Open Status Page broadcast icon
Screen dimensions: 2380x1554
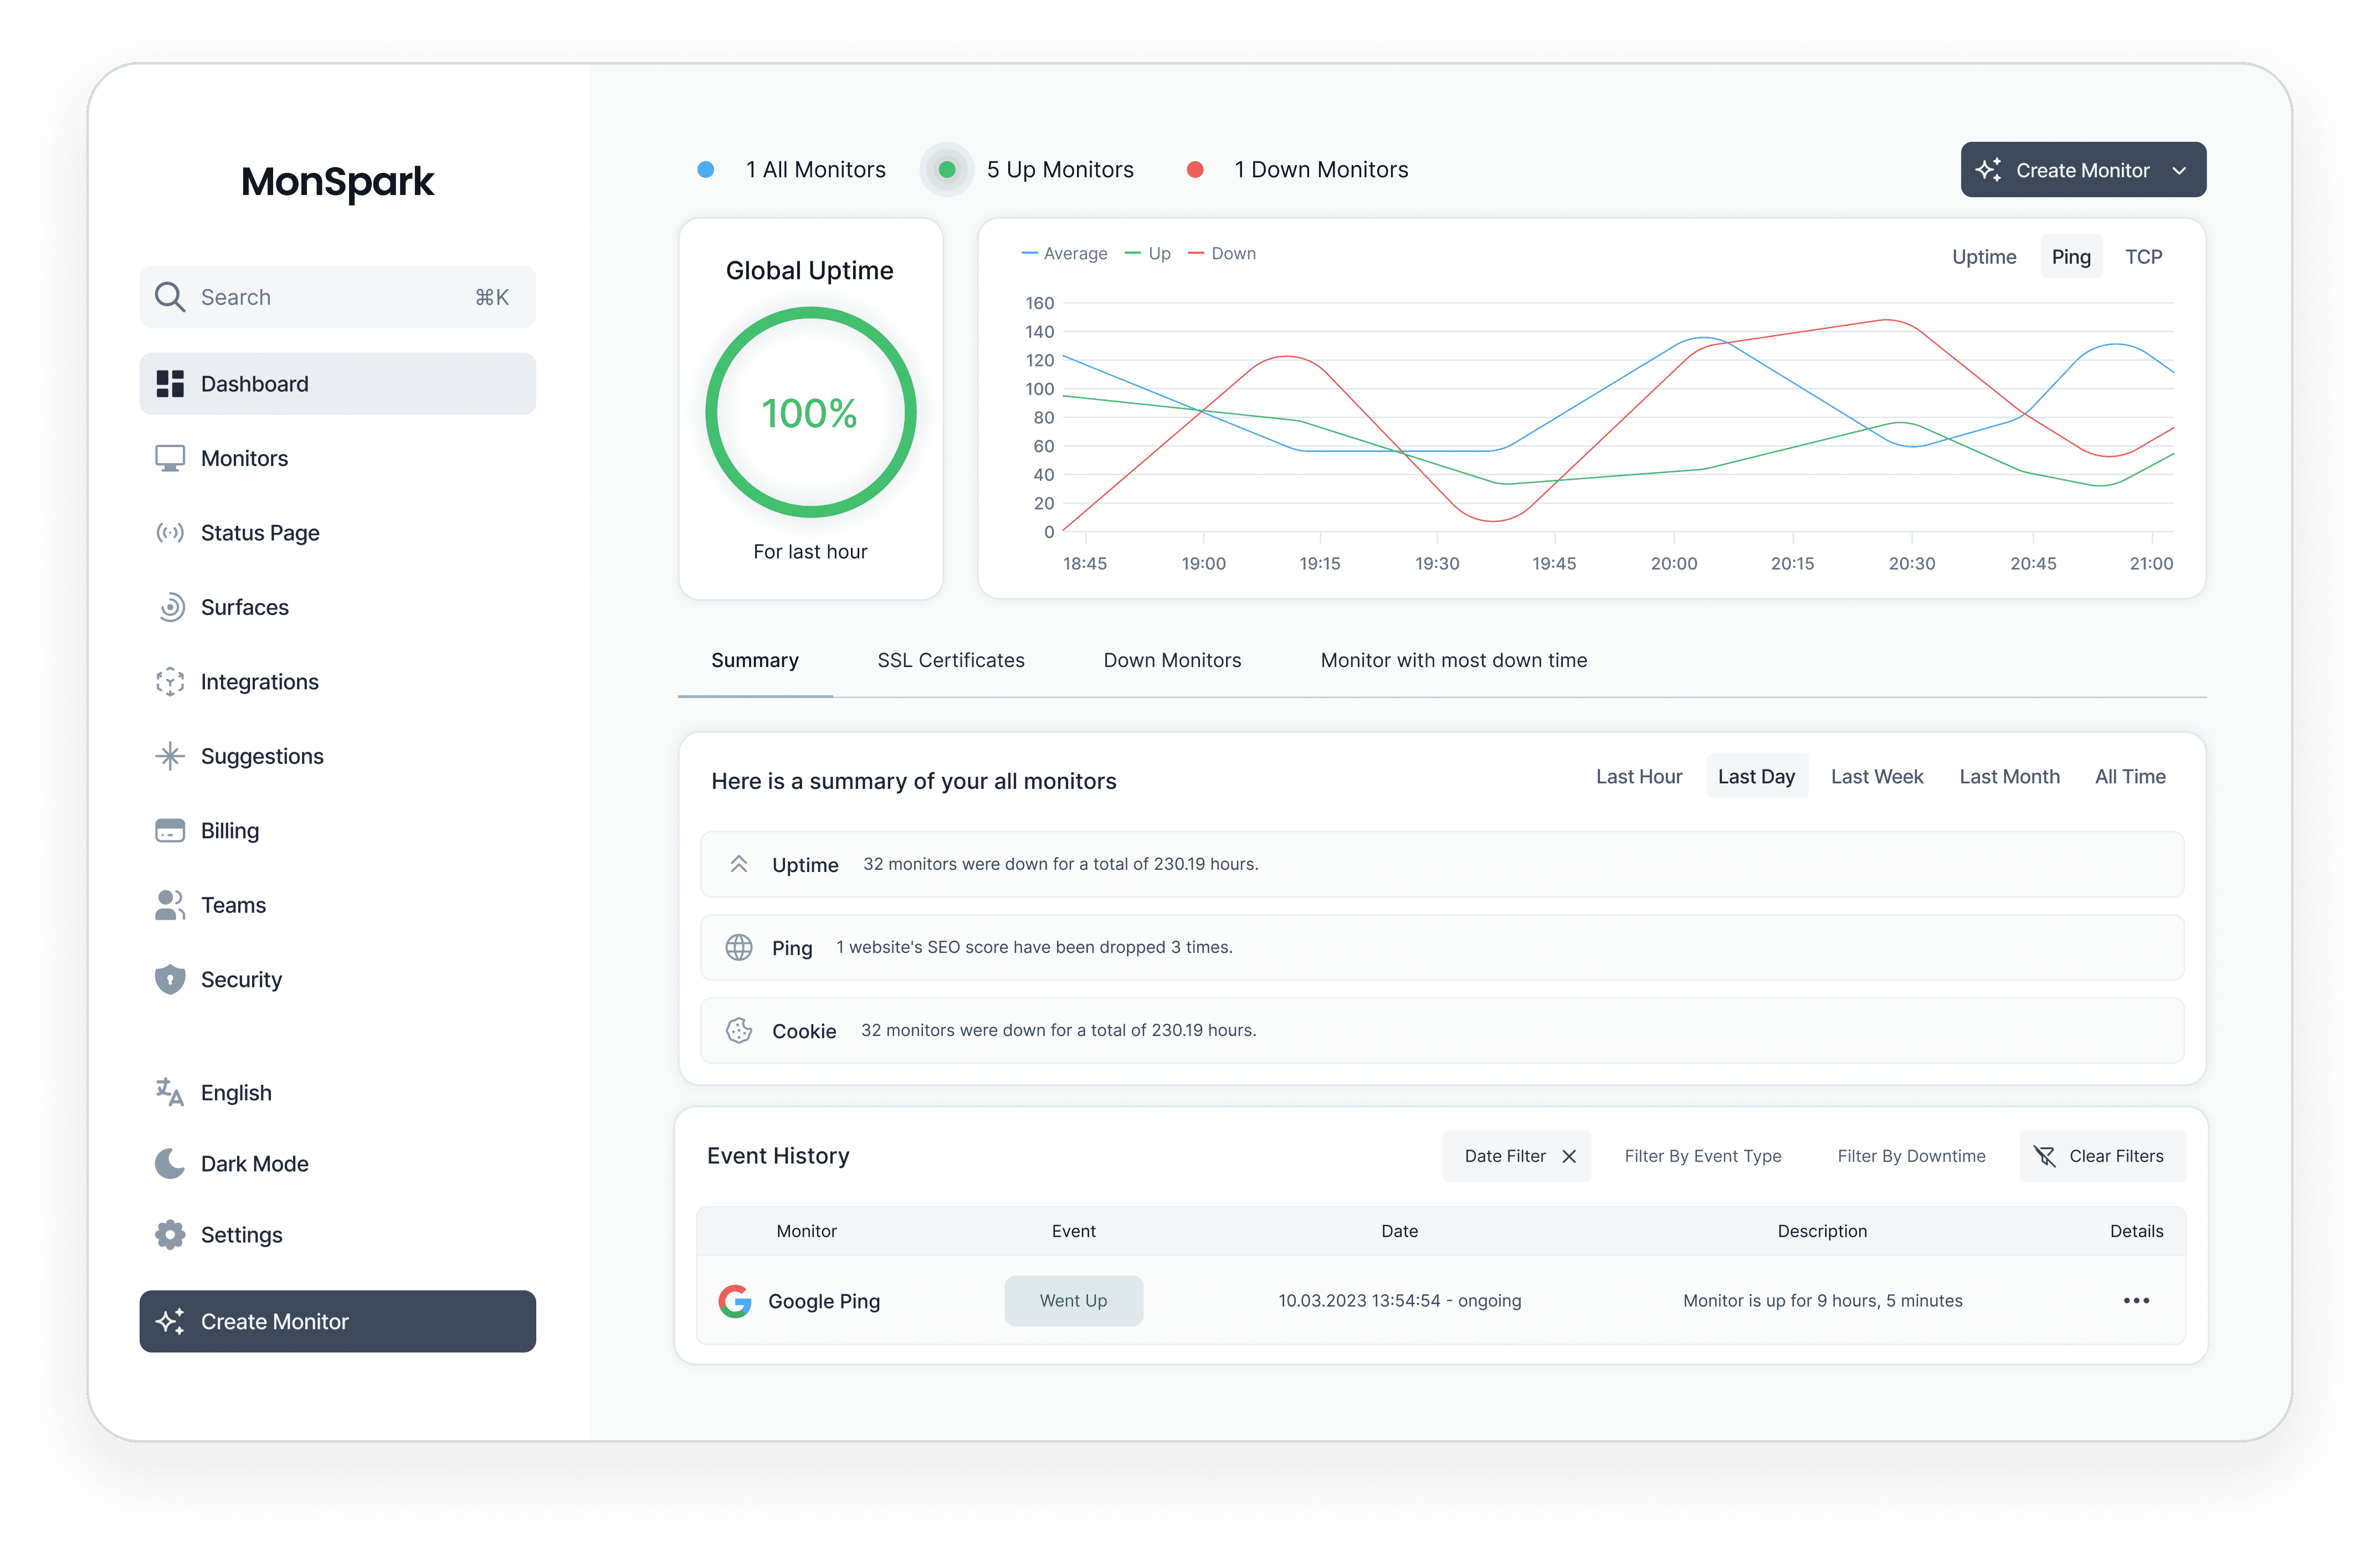click(x=170, y=533)
